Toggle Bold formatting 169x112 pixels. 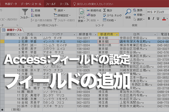pyautogui.click(x=149, y=18)
